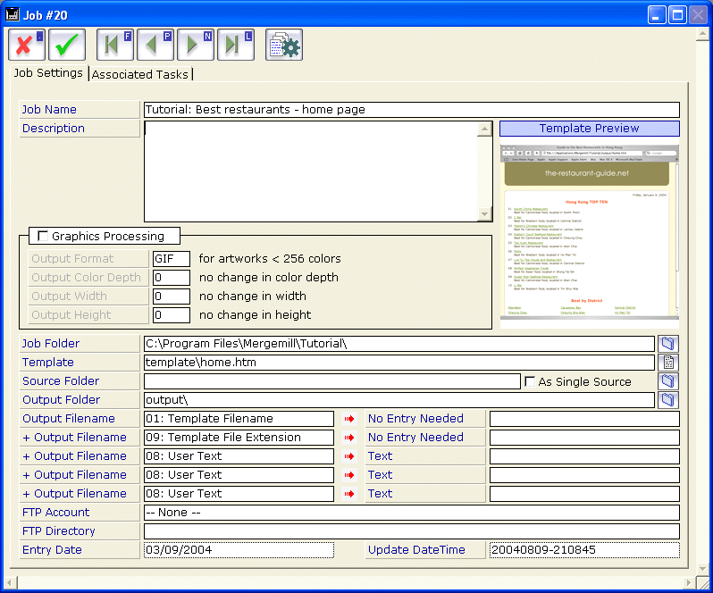Click the FTP Directory input field
The width and height of the screenshot is (713, 593).
coord(412,531)
